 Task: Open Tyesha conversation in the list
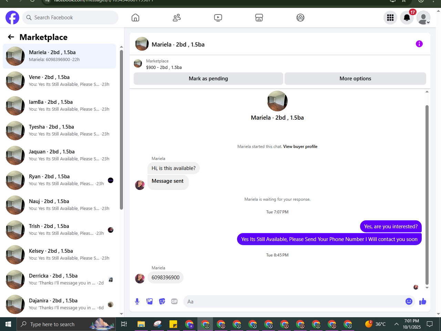(x=59, y=131)
